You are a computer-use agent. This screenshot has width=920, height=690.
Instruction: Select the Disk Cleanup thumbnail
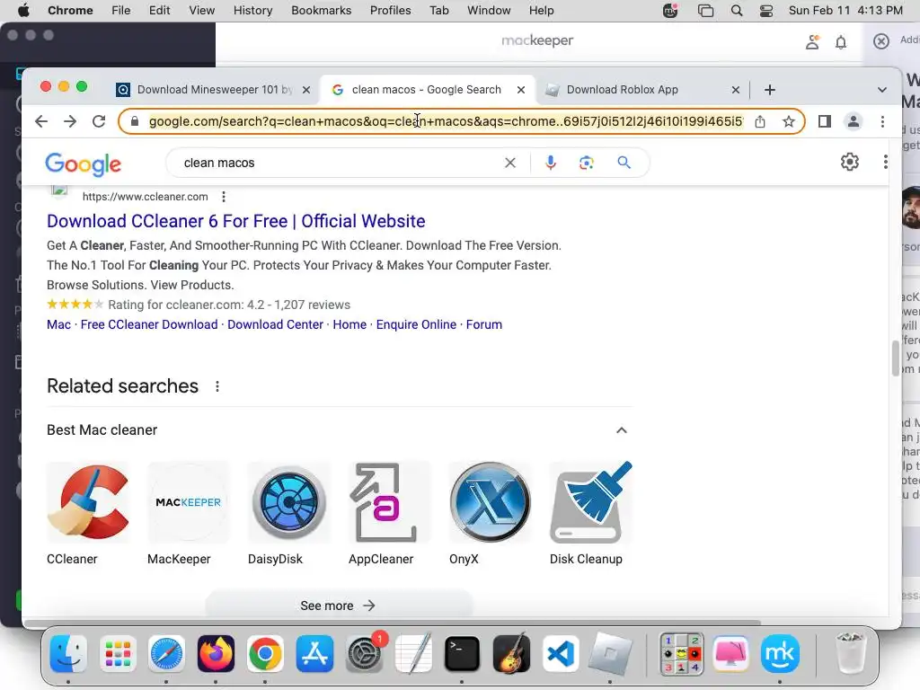591,501
